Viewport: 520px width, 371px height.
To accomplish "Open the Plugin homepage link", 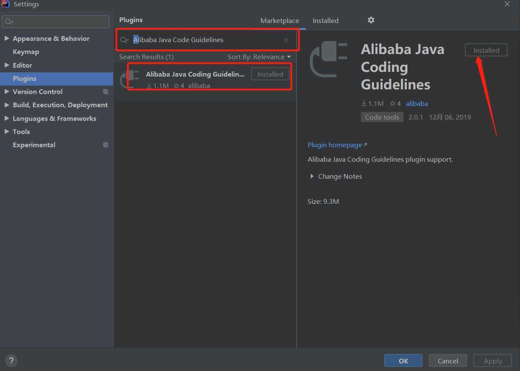I will coord(337,145).
